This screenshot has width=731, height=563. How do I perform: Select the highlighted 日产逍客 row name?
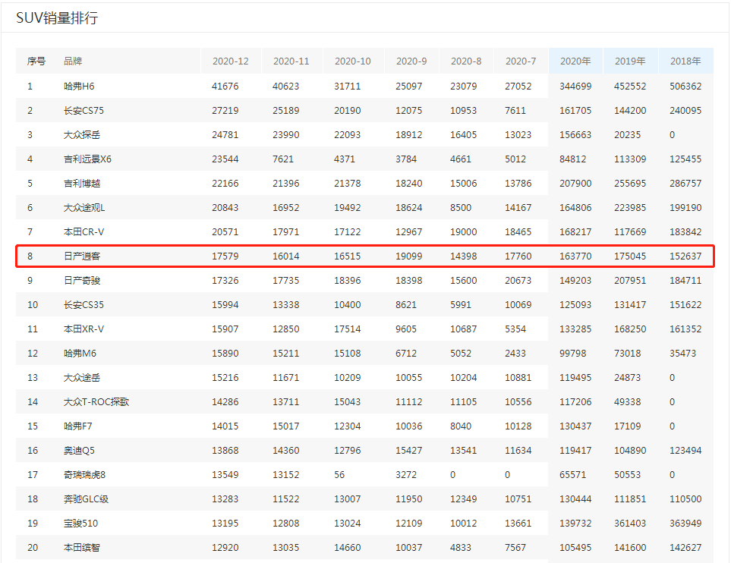[x=82, y=256]
